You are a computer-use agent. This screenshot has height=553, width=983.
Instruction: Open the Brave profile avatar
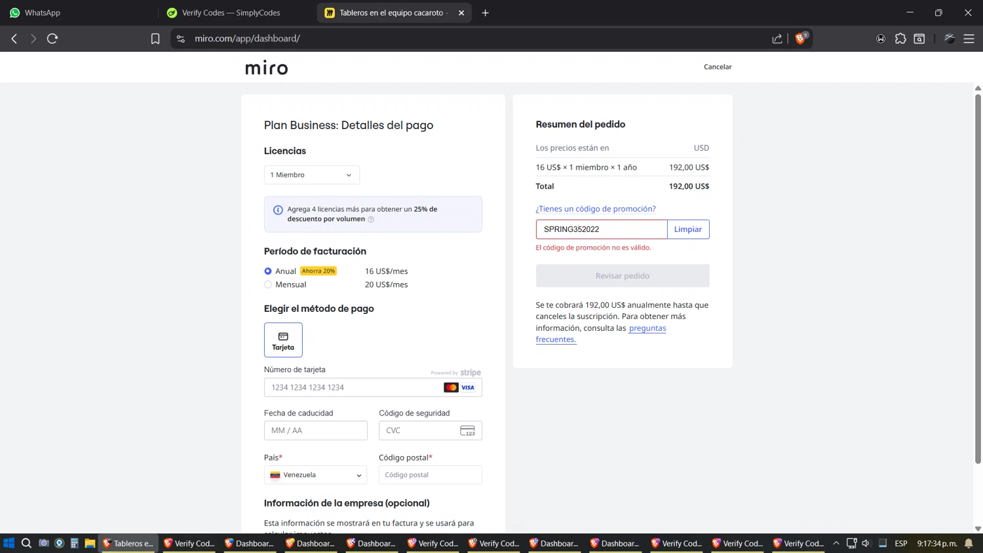pyautogui.click(x=950, y=39)
